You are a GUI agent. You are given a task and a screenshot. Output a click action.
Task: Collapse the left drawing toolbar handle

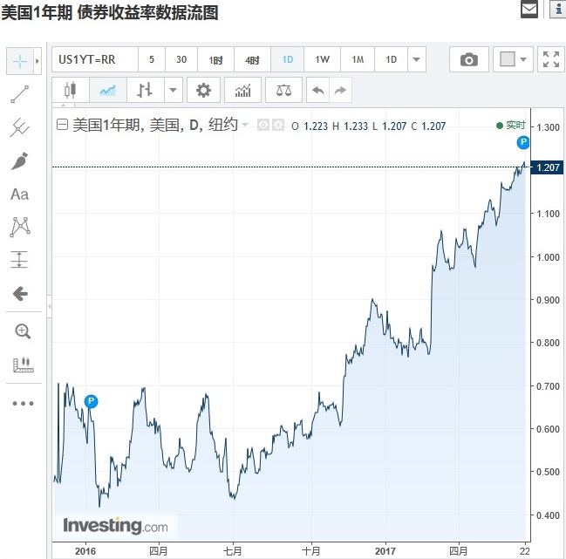coord(49,306)
